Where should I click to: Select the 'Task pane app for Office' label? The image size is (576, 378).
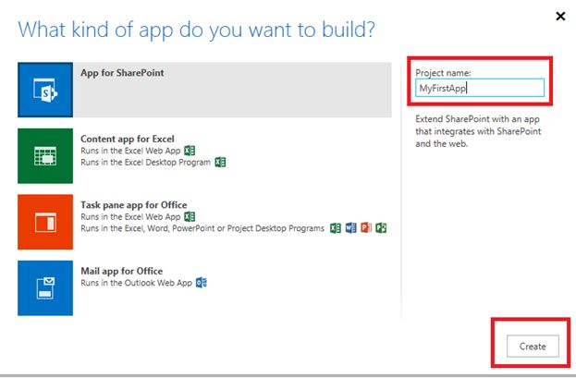tap(134, 204)
